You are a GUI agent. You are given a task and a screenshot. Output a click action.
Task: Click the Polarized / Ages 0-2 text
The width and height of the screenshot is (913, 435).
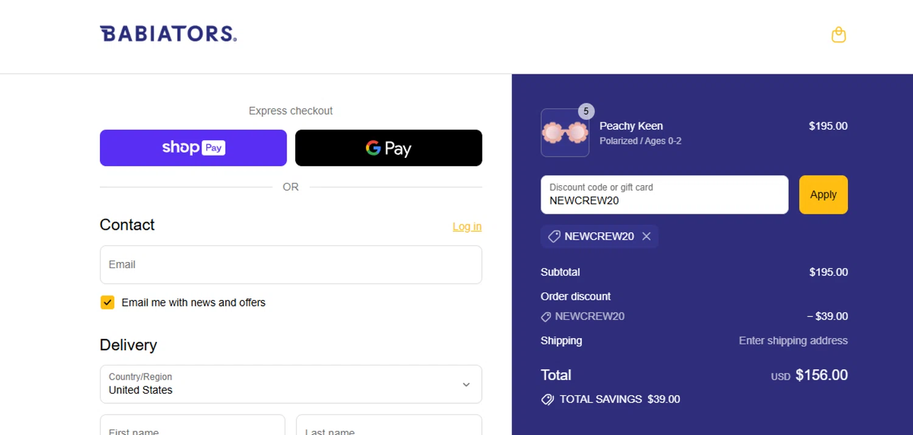[x=640, y=141]
